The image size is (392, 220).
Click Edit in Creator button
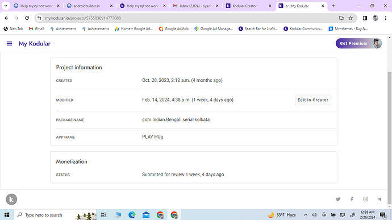pyautogui.click(x=313, y=100)
